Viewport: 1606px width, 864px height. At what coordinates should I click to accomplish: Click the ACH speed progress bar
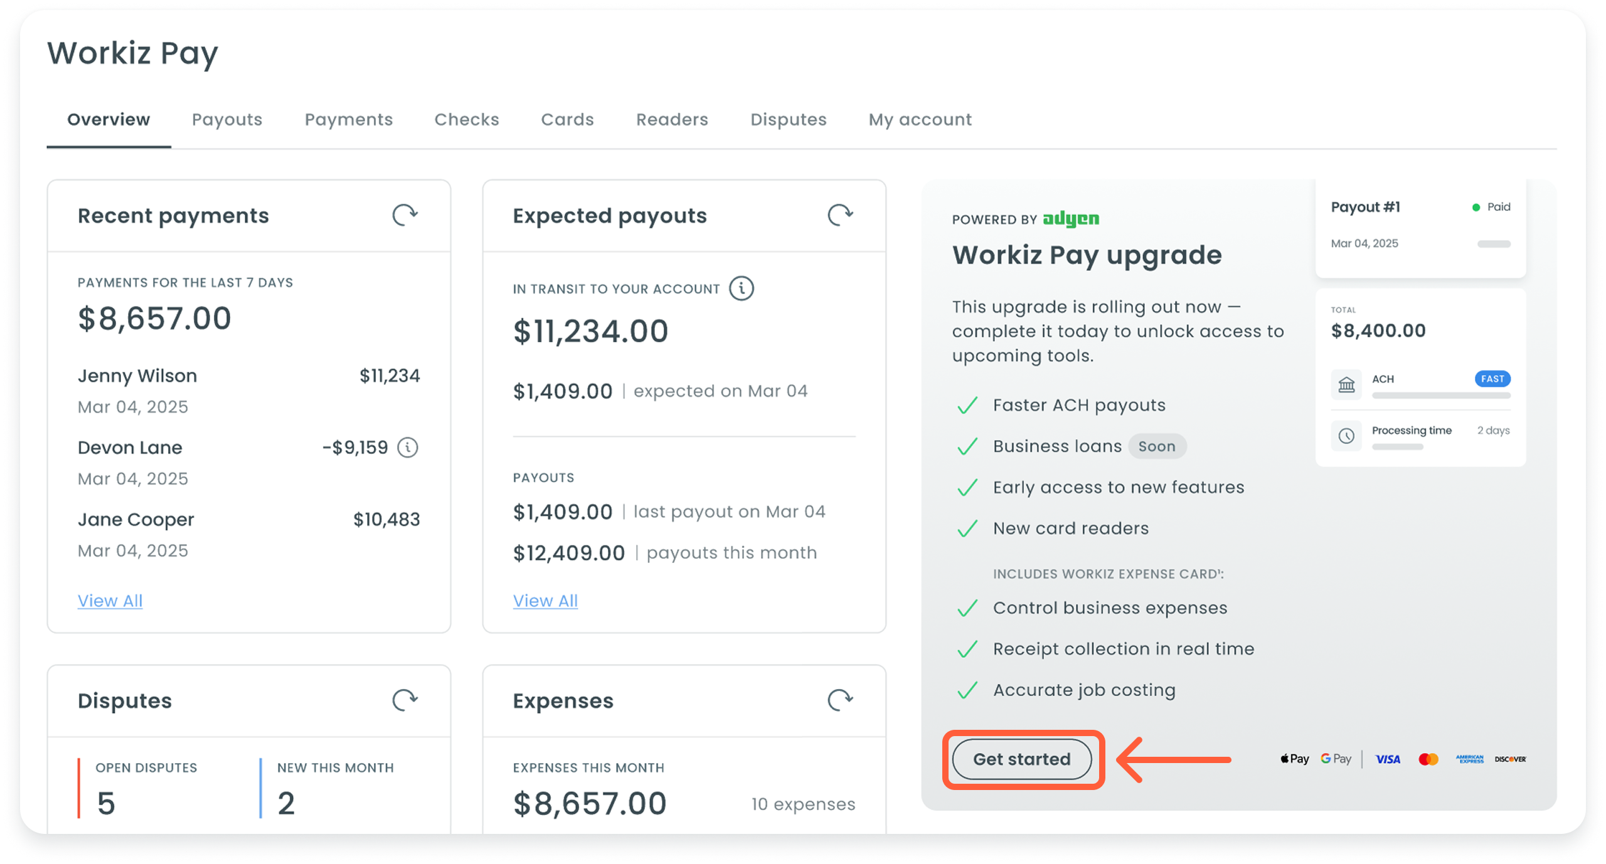[1441, 396]
